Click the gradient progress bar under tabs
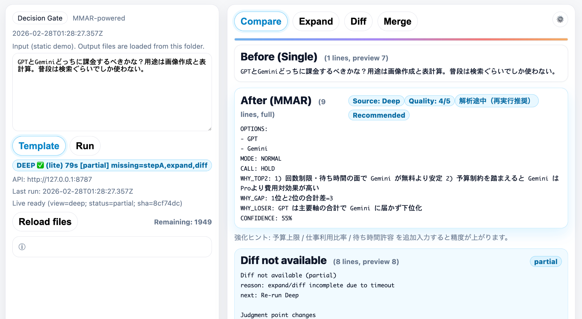This screenshot has height=319, width=582. (401, 39)
